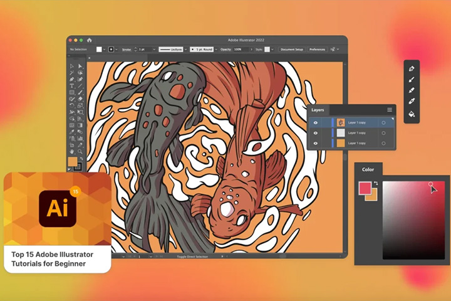
Task: Select the Rotate tool
Action: (72, 105)
